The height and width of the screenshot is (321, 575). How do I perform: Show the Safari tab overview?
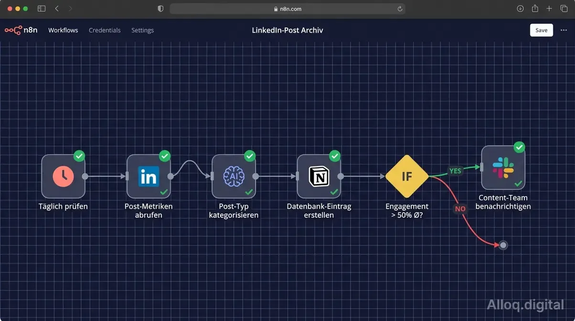pyautogui.click(x=564, y=9)
